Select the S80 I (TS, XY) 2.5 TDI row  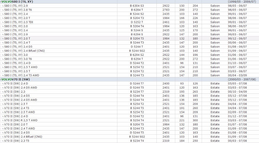click(129, 22)
